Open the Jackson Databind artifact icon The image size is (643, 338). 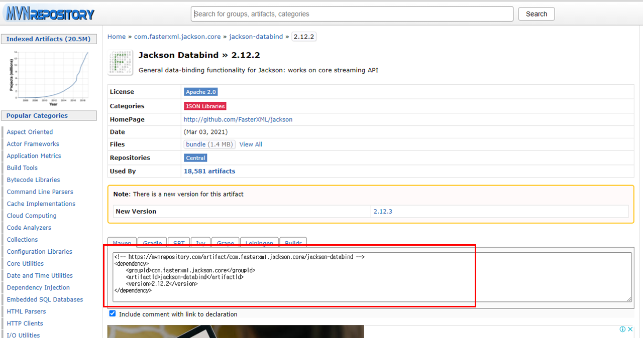click(x=121, y=63)
